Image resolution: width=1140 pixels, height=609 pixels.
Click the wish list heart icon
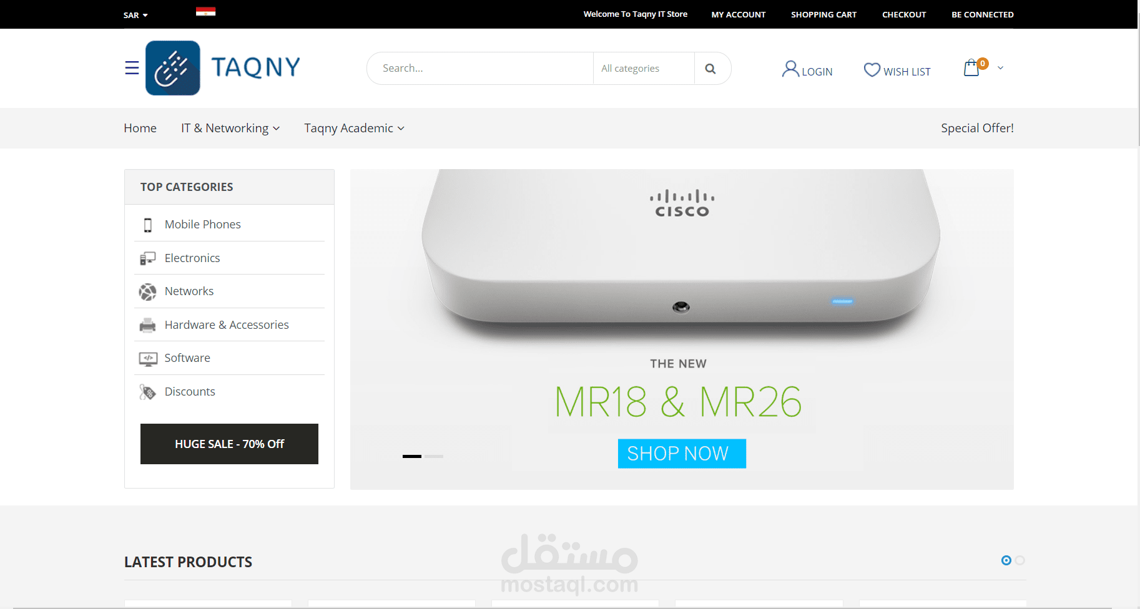coord(872,70)
